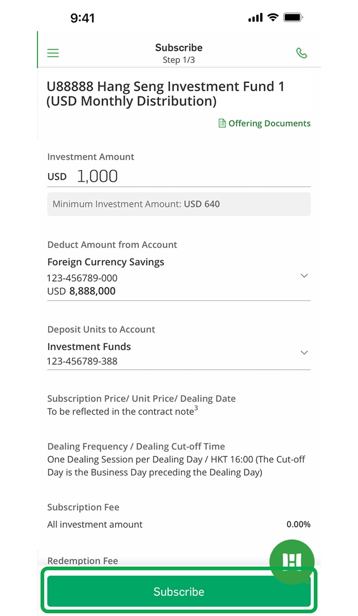358x616 pixels.
Task: Tap the Hang Seng Investment Fund title
Action: pos(166,94)
